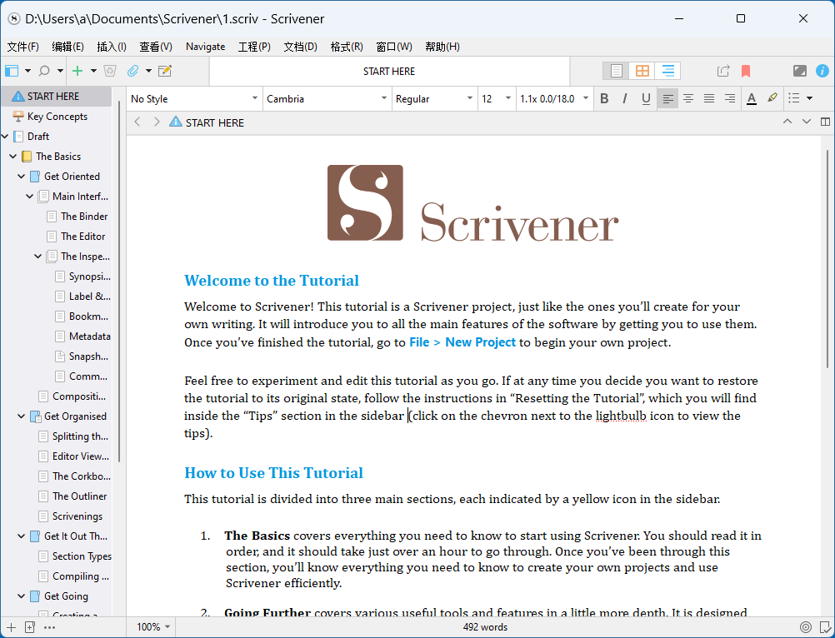Viewport: 835px width, 638px height.
Task: Center align the text
Action: [688, 98]
